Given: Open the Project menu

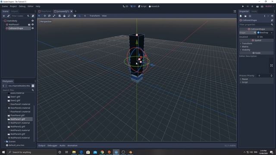Looking at the screenshot, I should coord(13,6).
